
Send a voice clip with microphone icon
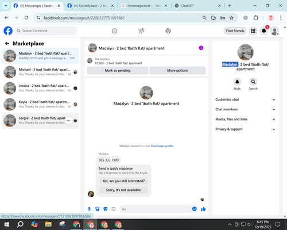(89, 209)
